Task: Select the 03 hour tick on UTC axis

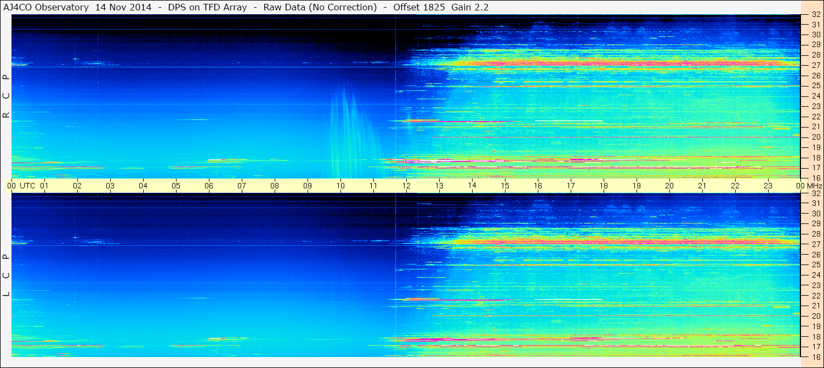Action: pyautogui.click(x=110, y=186)
